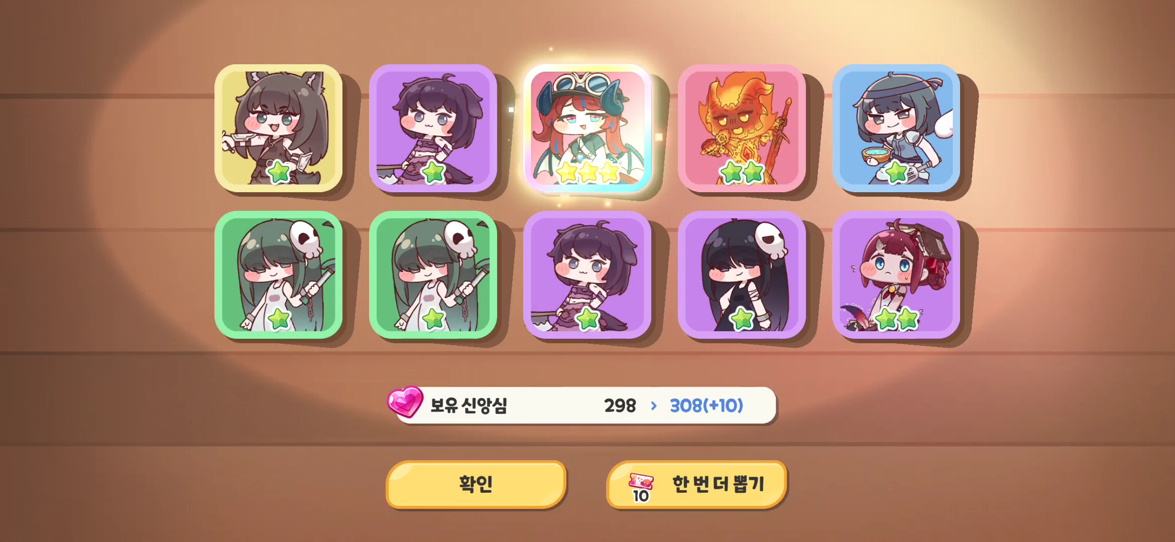Tap top-row purple card with dog-eared girl

coord(433,128)
